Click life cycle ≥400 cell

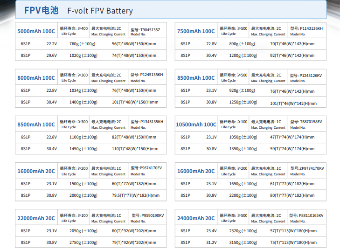[74, 31]
